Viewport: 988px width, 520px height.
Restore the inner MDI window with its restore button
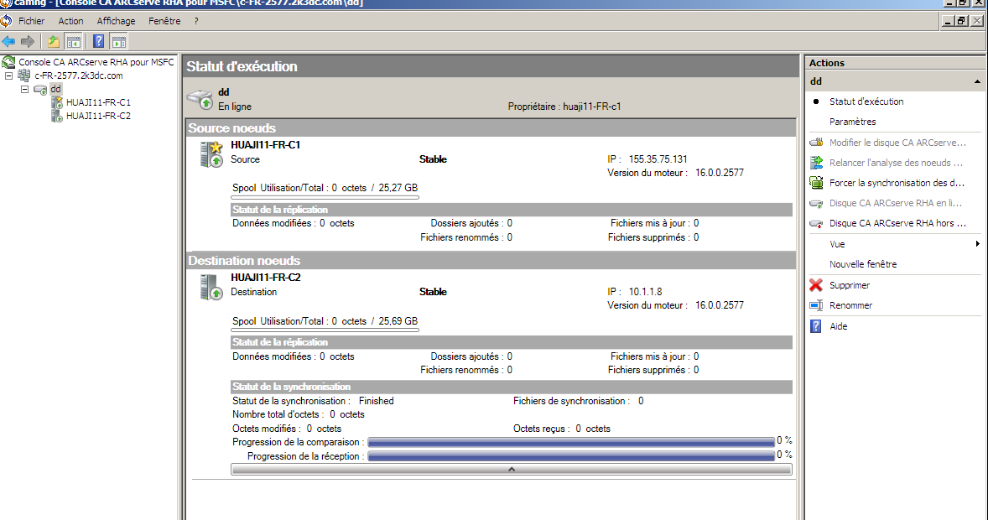coord(961,21)
